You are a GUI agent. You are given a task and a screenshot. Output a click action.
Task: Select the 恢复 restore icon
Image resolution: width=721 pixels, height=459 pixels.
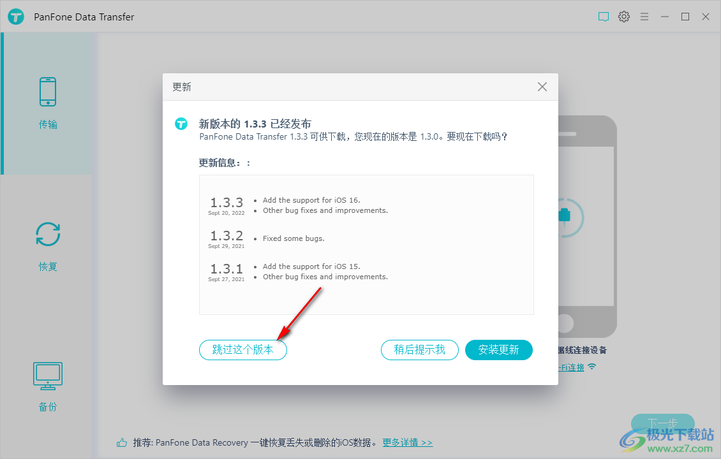pyautogui.click(x=48, y=235)
